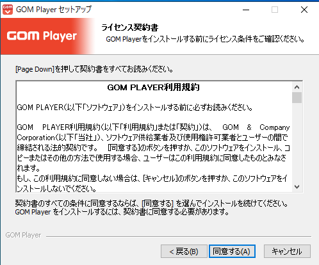This screenshot has width=319, height=265.
Task: Click the 'GOM Player セットアップ' window title
Action: [54, 10]
